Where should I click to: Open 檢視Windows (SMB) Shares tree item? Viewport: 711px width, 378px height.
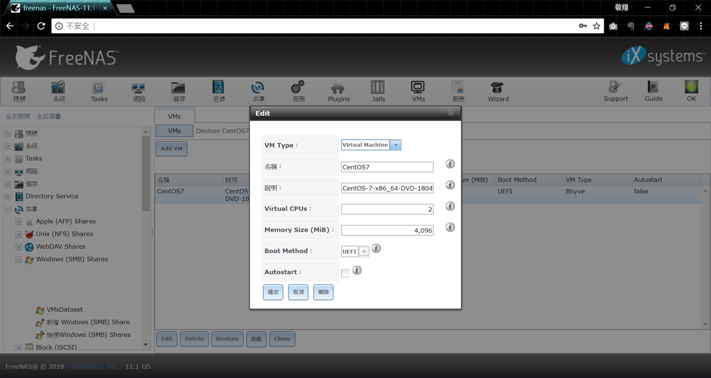click(x=88, y=335)
